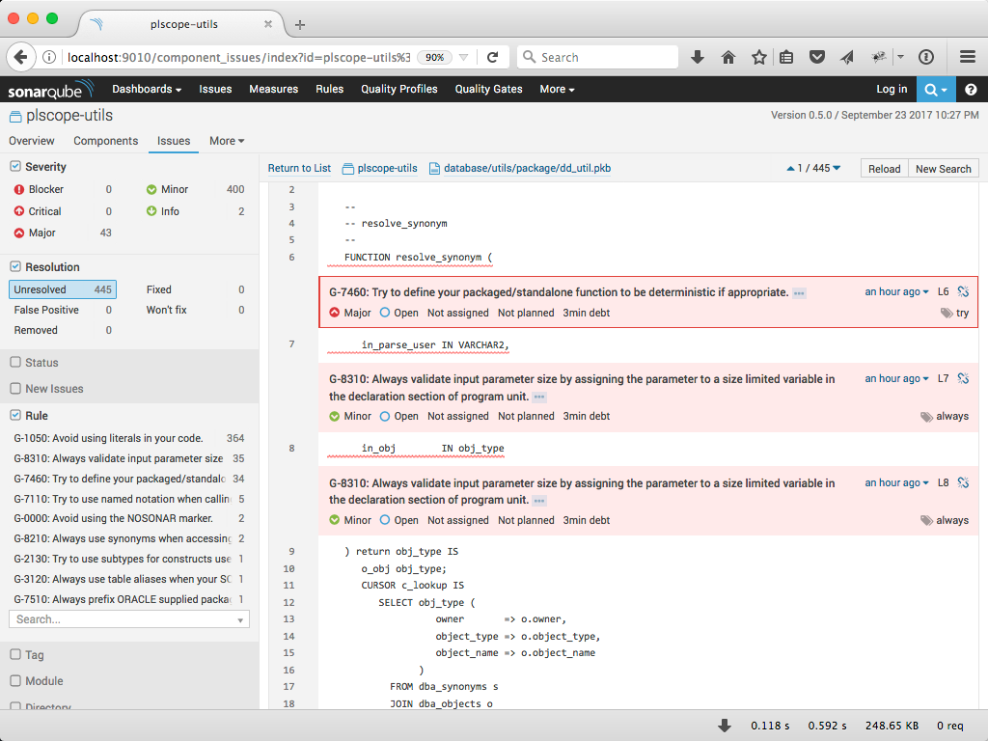Toggle the Severity facet checkbox
The height and width of the screenshot is (741, 988).
tap(15, 166)
